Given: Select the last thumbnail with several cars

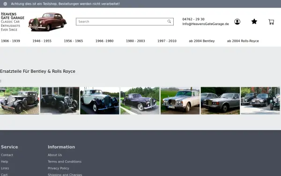Looking at the screenshot, I should (x=260, y=100).
